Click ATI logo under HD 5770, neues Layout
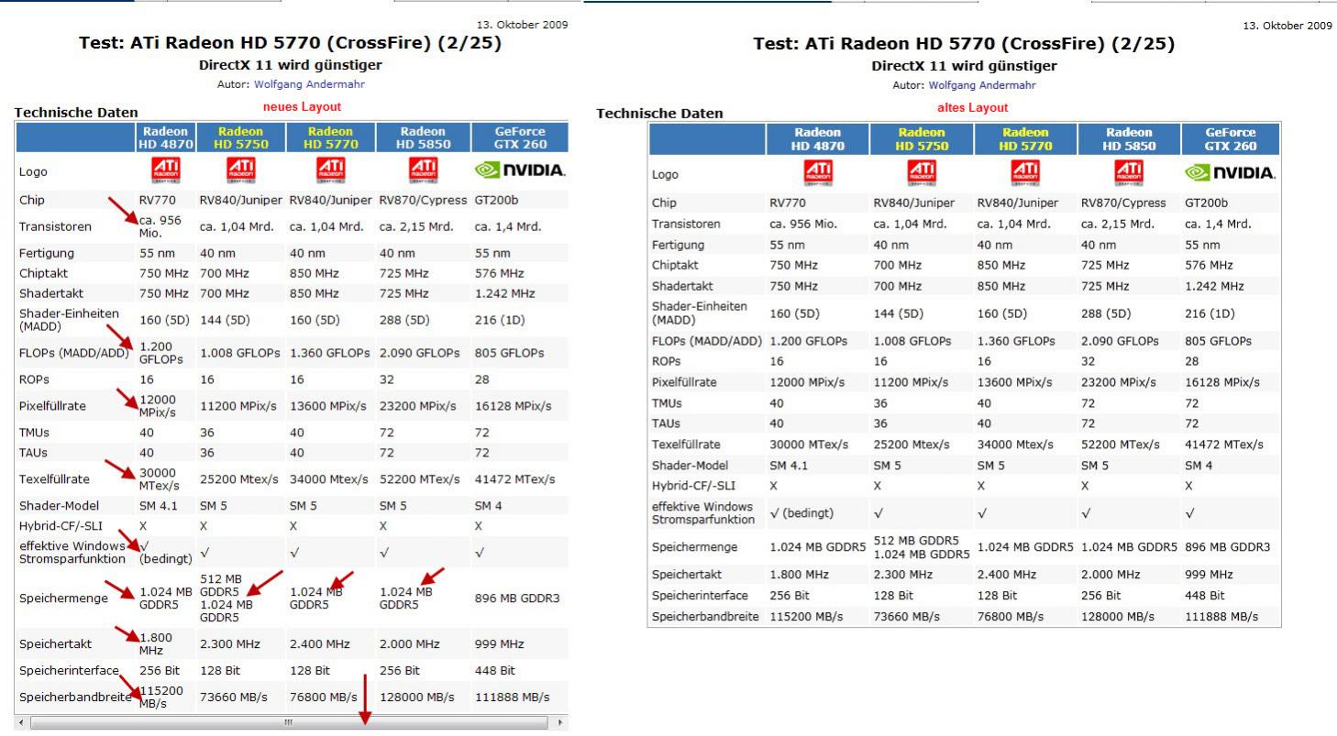The width and height of the screenshot is (1337, 736). 330,170
